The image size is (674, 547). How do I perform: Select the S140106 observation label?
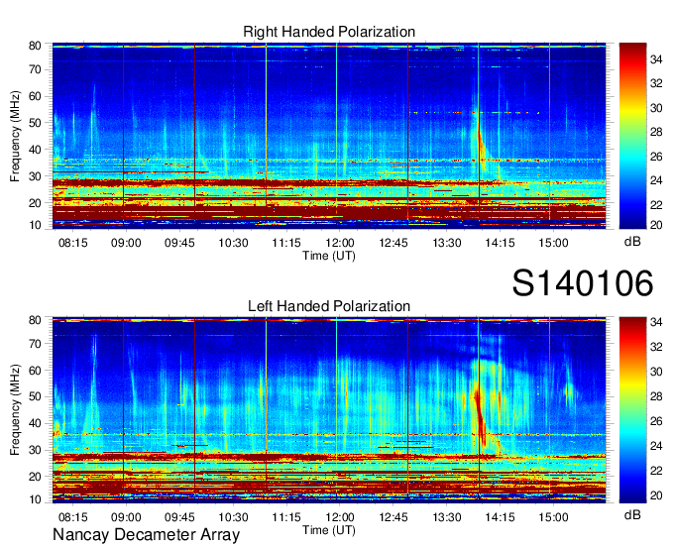583,283
